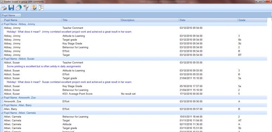Click 'KS3: Average Point Score' title cell
The width and height of the screenshot is (272, 132).
[78, 94]
